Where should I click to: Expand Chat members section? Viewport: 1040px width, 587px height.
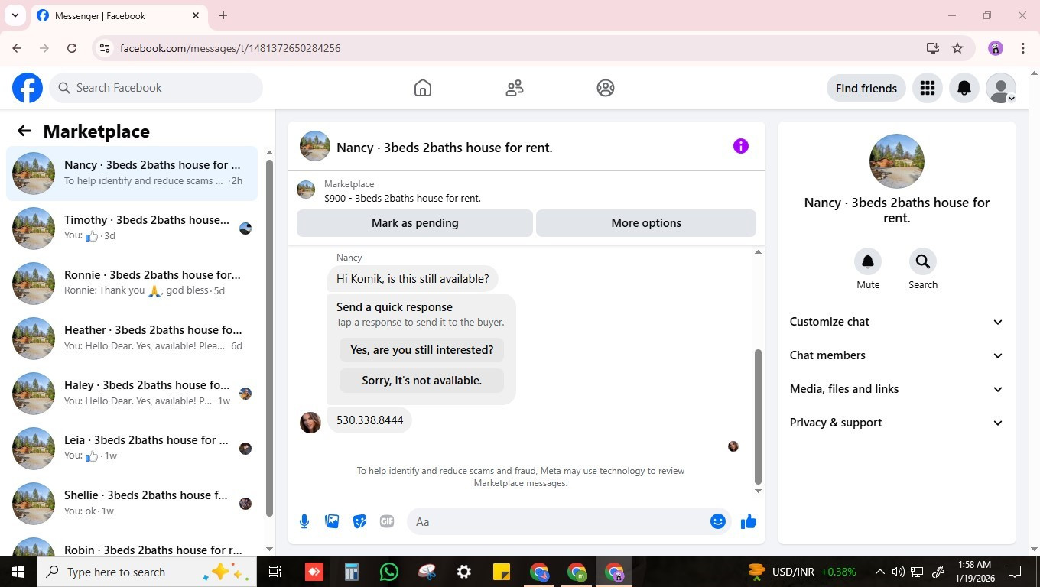point(896,355)
